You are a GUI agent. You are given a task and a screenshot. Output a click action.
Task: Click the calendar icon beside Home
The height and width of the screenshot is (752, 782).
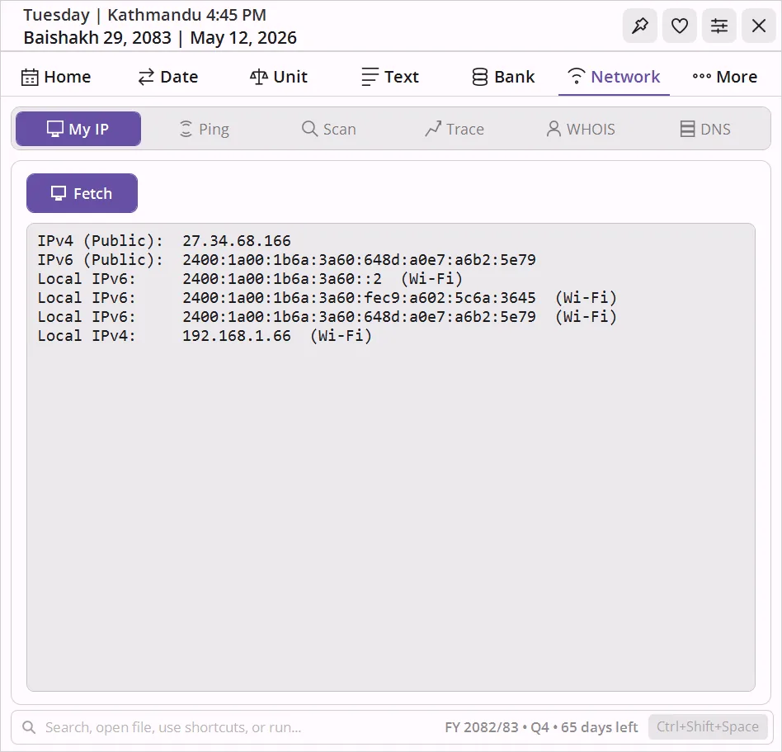coord(30,78)
